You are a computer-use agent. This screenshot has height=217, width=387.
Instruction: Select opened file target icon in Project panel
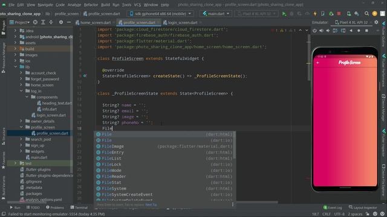[35, 22]
